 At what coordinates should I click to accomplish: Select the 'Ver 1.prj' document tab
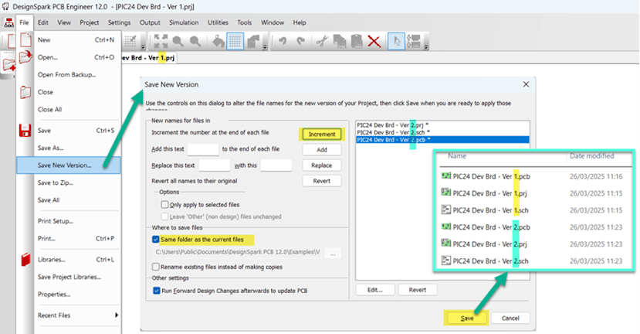tap(148, 58)
